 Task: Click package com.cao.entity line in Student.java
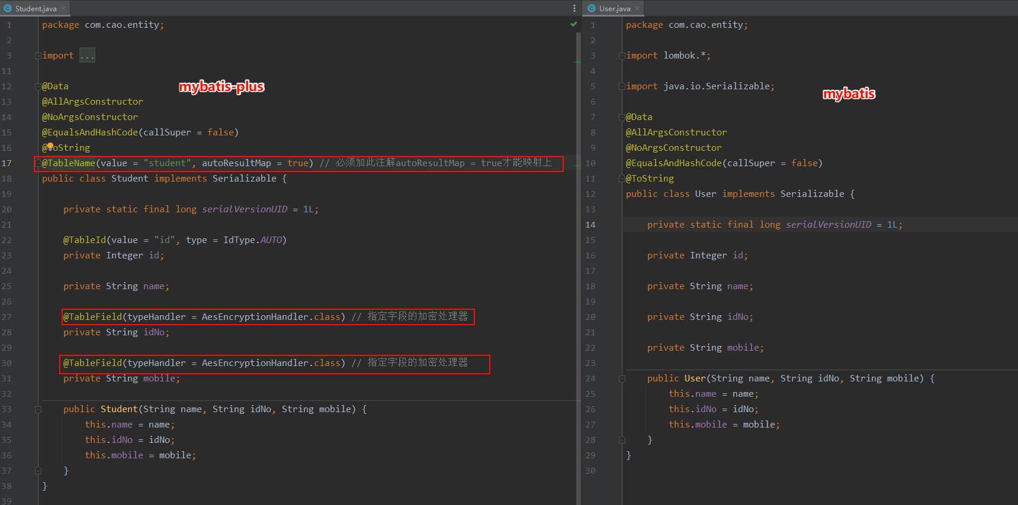click(103, 25)
